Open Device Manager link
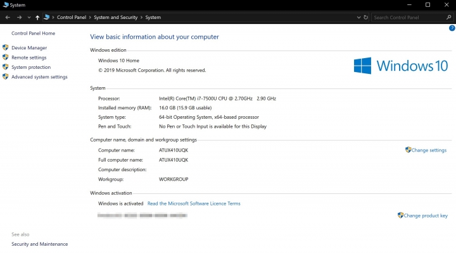 click(29, 47)
